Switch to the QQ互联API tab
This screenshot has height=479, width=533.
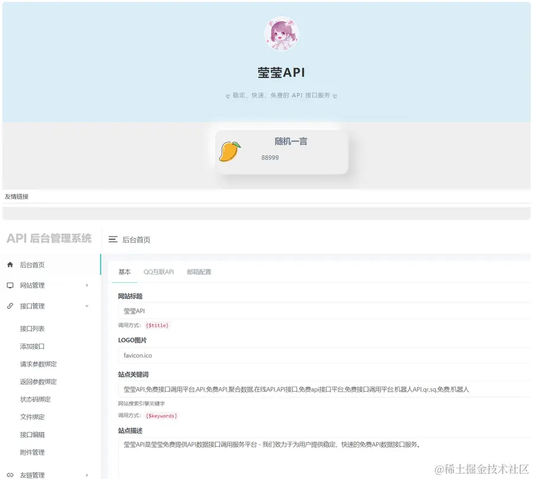[158, 272]
